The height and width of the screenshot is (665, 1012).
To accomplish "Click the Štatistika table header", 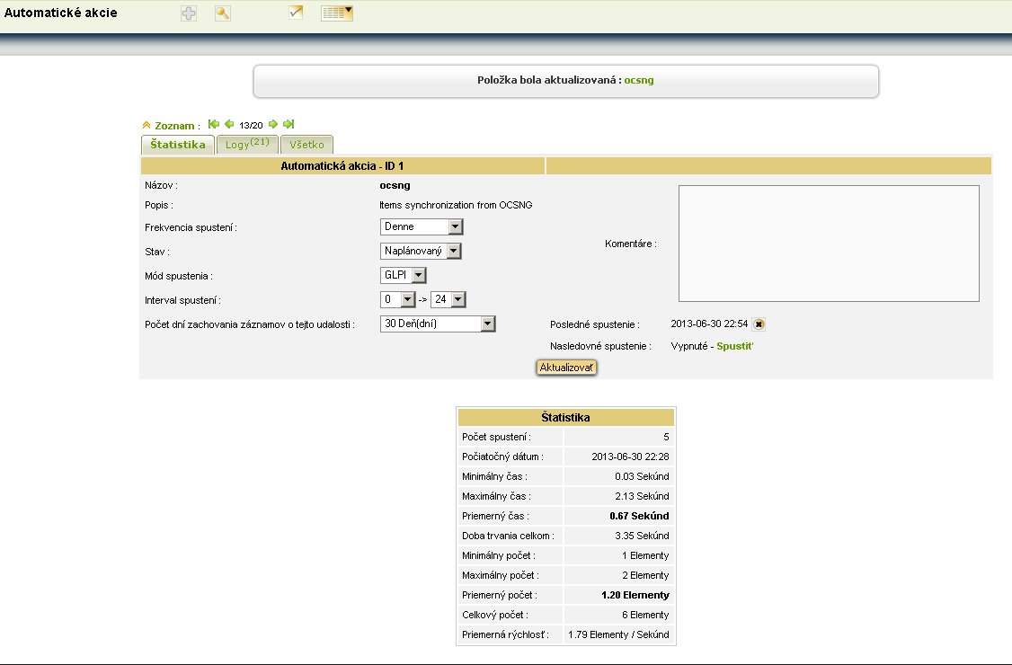I will pyautogui.click(x=566, y=417).
